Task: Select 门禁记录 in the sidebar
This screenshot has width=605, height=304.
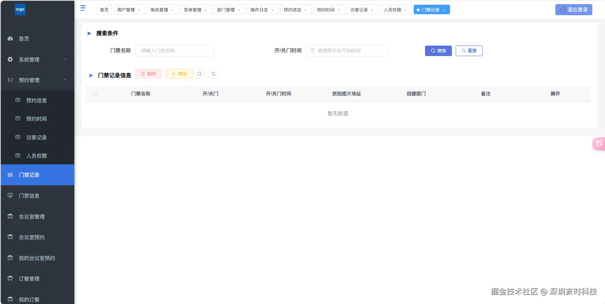Action: 37,175
